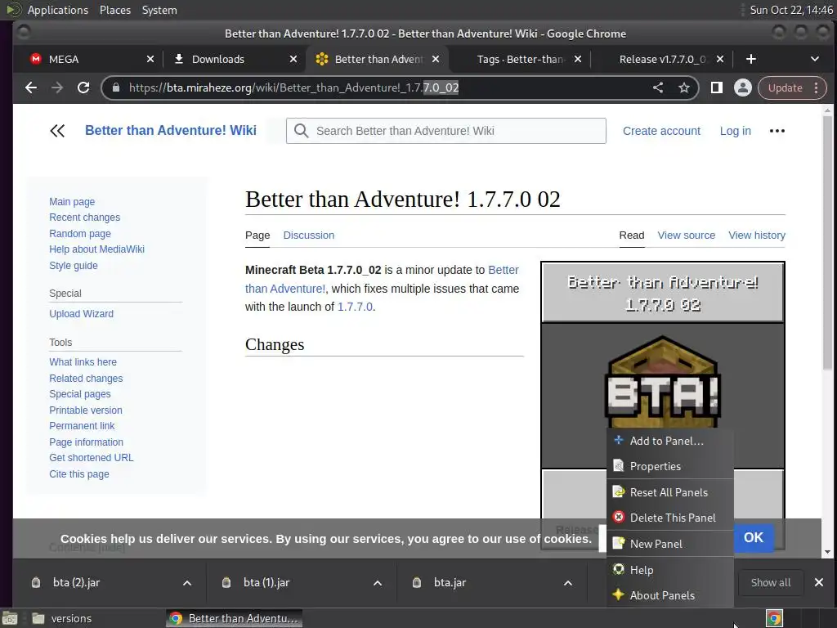Select Add to Panel menu entry
This screenshot has width=837, height=628.
pos(670,441)
